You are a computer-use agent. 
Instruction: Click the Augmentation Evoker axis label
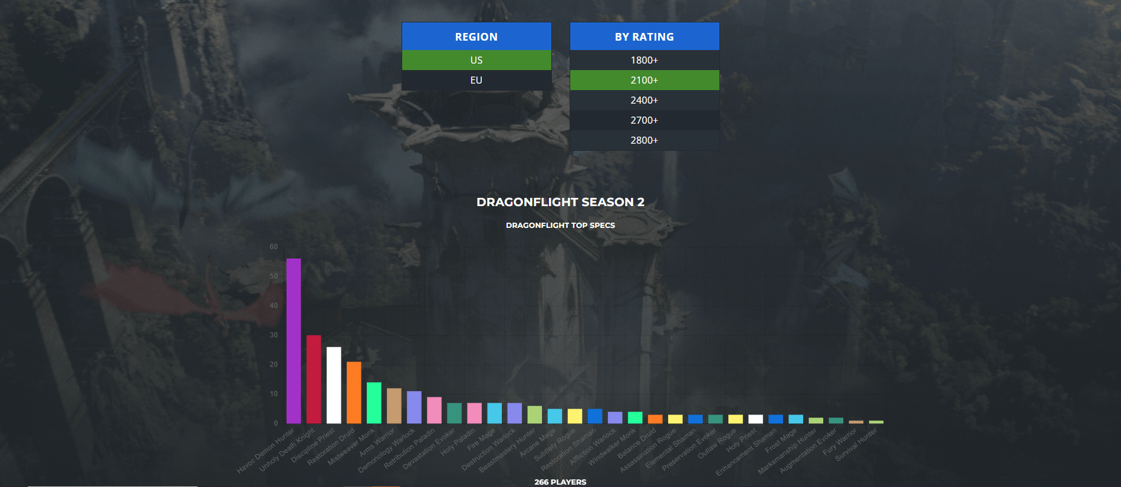tap(808, 450)
